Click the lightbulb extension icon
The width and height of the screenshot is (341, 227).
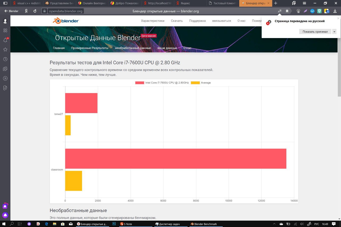[x=298, y=11]
